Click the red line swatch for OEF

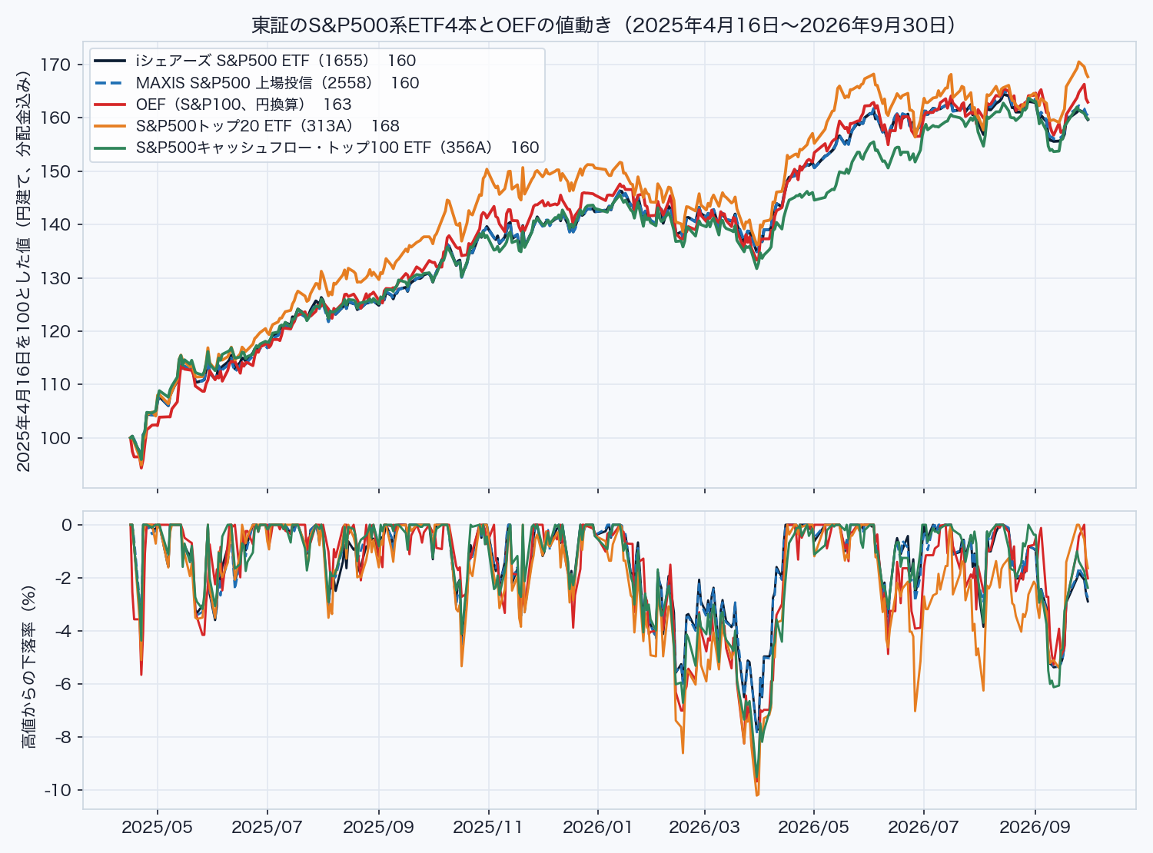click(x=110, y=104)
